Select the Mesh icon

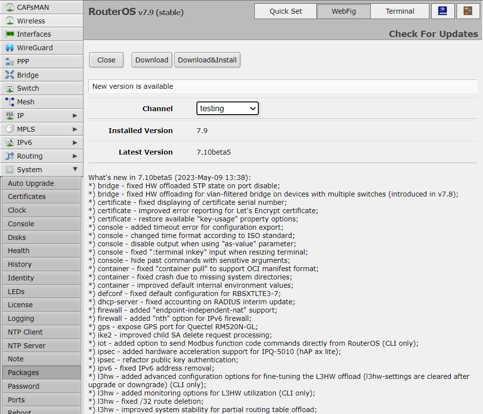pyautogui.click(x=9, y=102)
